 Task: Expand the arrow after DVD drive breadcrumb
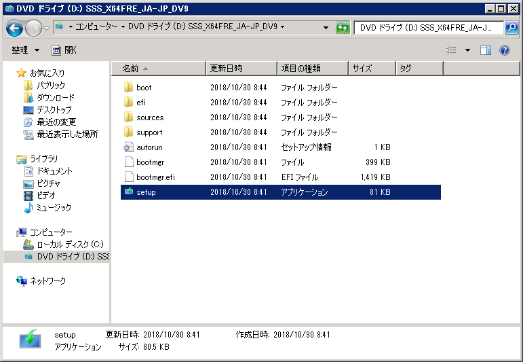click(x=282, y=26)
